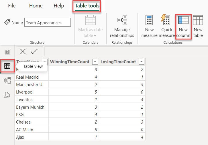208x145 pixels.
Task: Click the Bayern Munich cell
Action: coord(32,107)
